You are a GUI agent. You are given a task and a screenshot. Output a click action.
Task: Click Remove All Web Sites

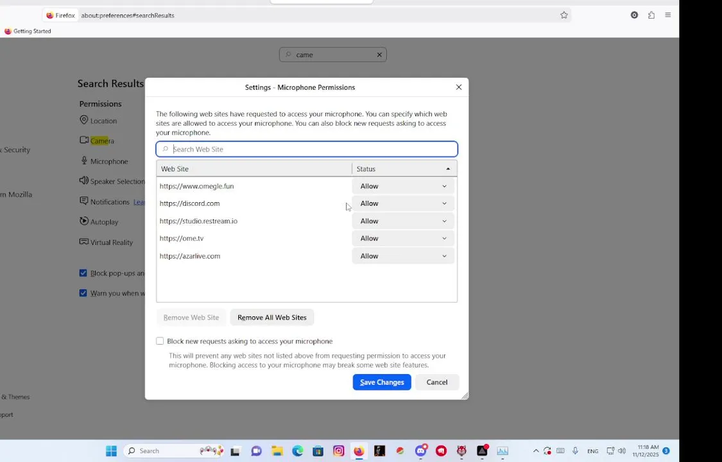pos(272,318)
